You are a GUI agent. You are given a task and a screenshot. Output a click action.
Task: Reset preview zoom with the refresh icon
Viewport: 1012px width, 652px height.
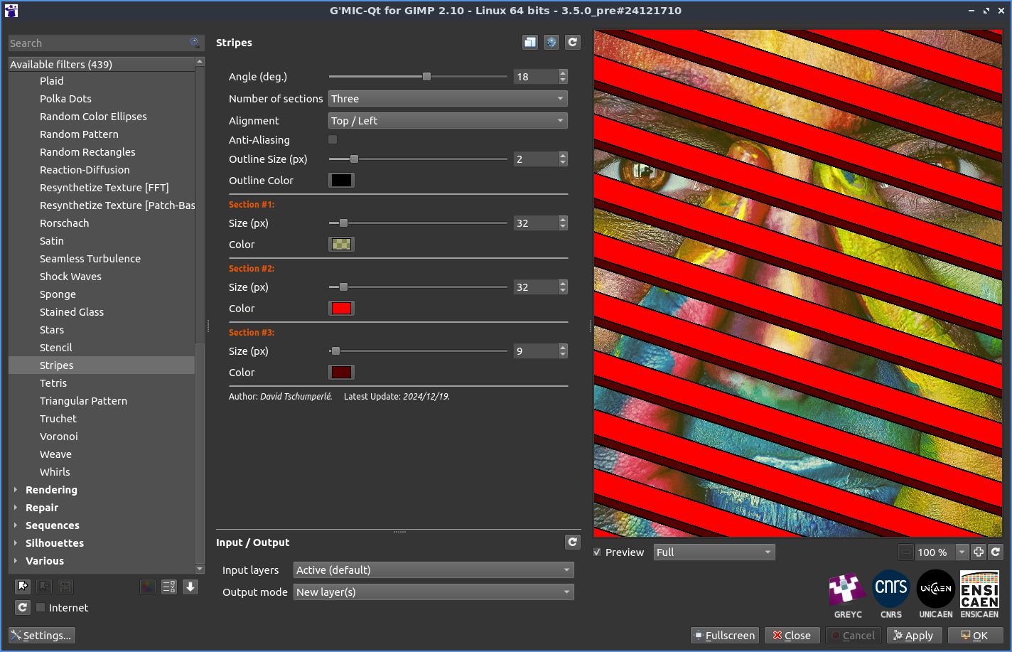point(996,552)
